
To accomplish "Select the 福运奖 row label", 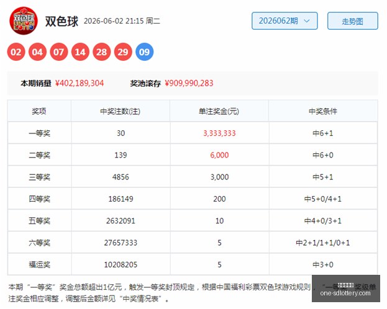I will tap(40, 265).
